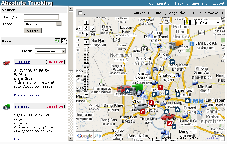Screen dimensions: 227x144
Task: Open the Tracking menu link
Action: pos(181,3)
